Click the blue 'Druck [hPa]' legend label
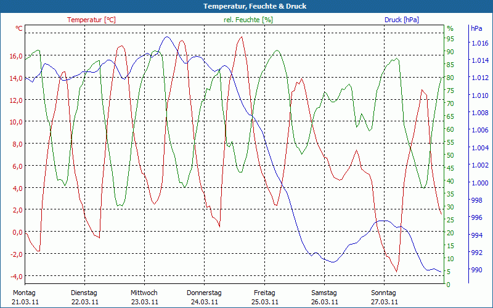The height and width of the screenshot is (308, 493). coord(402,20)
